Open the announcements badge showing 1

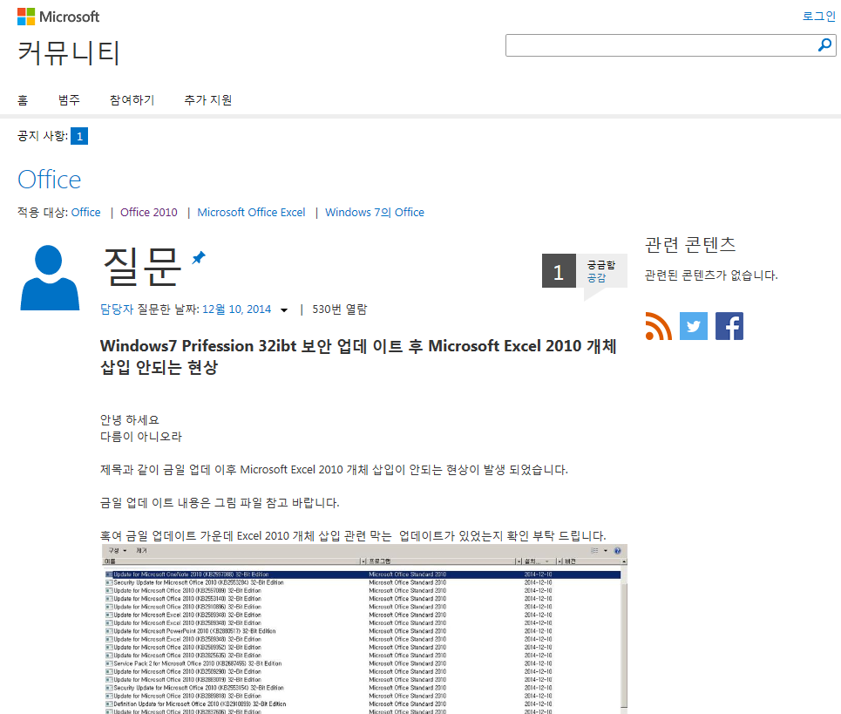click(79, 136)
